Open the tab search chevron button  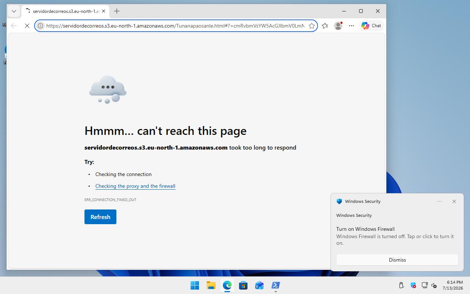[x=14, y=11]
